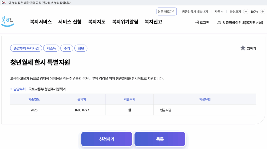
Task: Open the 복지지도 menu
Action: 96,22
